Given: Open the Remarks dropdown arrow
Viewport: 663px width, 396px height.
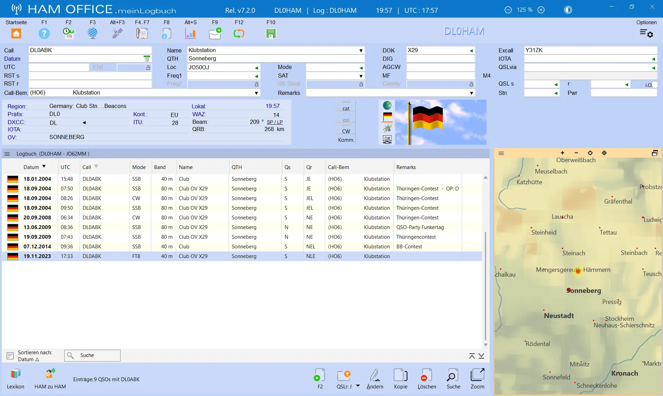Looking at the screenshot, I should [471, 93].
